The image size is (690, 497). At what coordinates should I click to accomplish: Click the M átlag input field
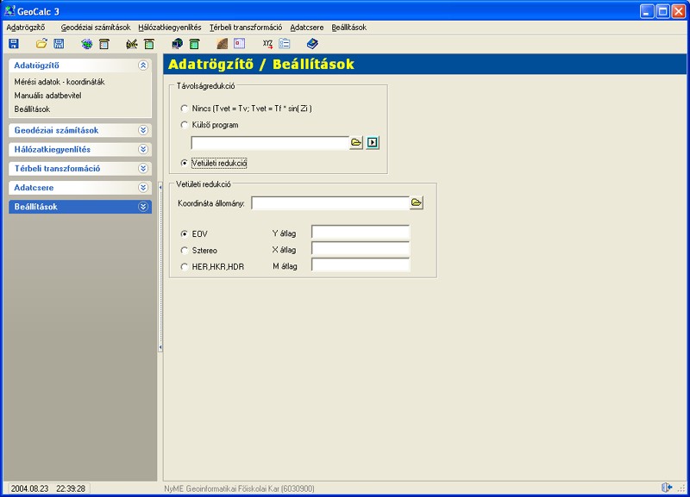361,265
